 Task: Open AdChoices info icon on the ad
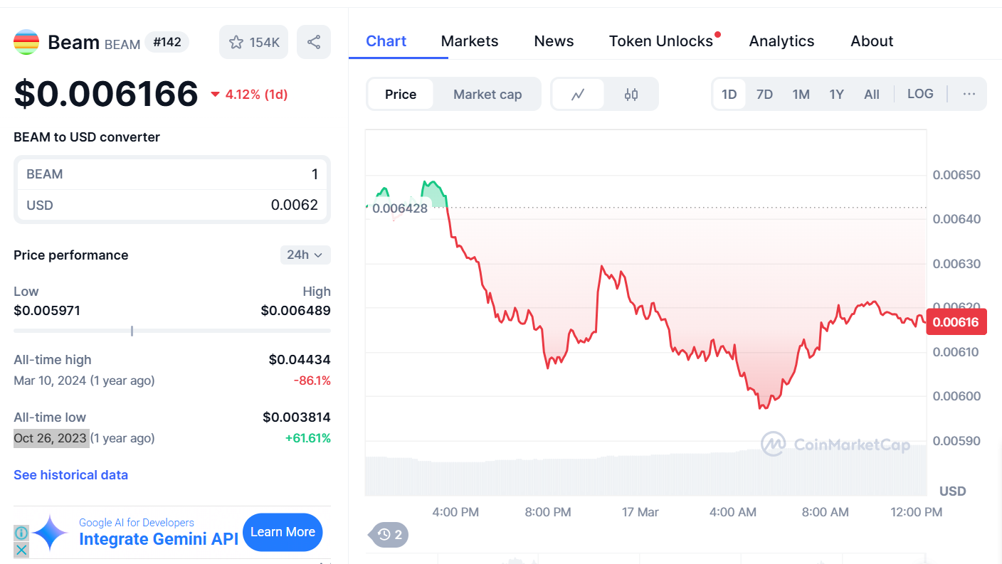(x=21, y=533)
